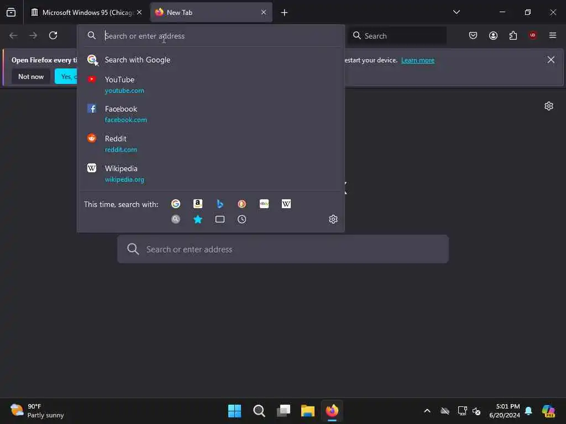This screenshot has width=566, height=424.
Task: Open the Extensions puzzle icon
Action: point(513,35)
